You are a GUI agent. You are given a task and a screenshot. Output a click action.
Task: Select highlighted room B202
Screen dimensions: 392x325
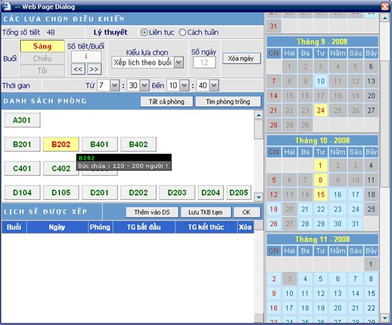point(61,145)
